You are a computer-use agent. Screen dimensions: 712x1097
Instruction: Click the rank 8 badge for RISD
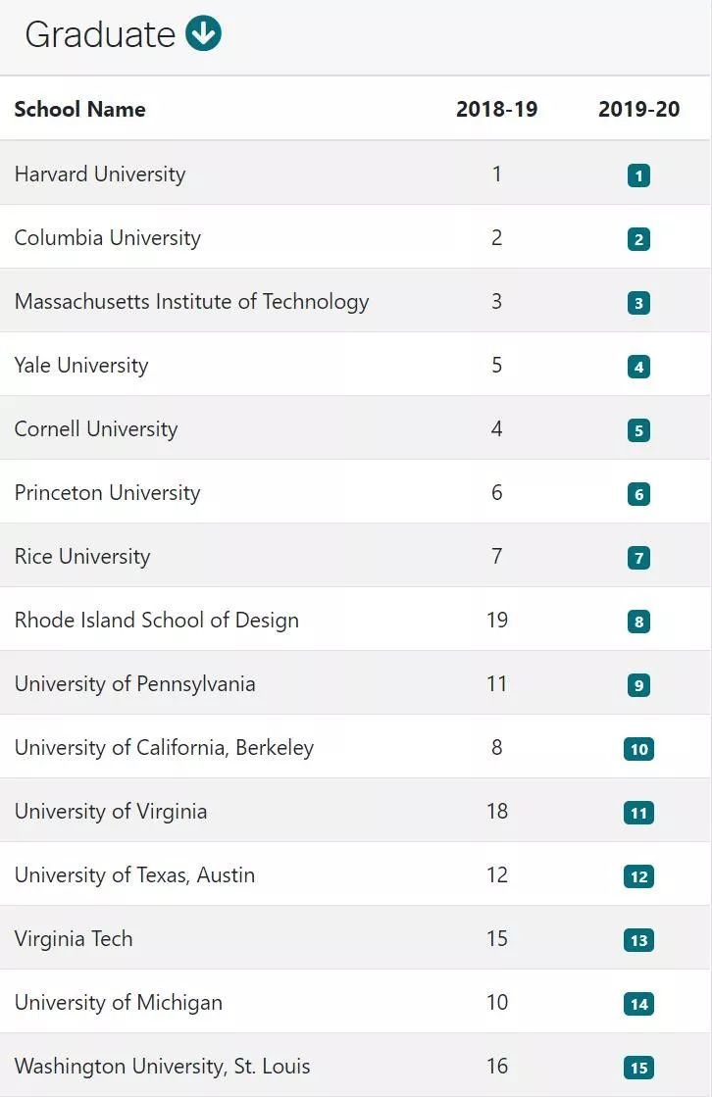[638, 622]
